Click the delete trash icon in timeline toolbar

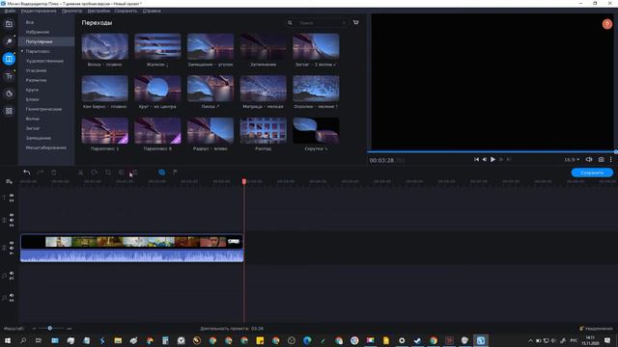click(x=54, y=173)
